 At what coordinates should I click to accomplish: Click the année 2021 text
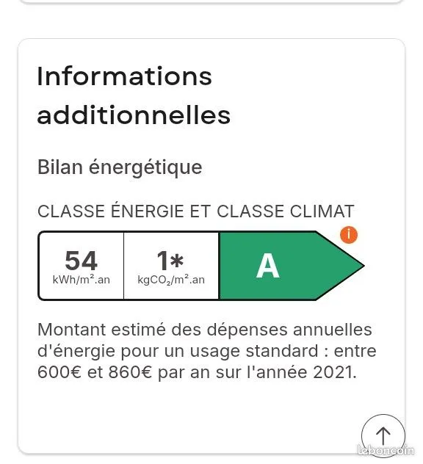pos(306,372)
